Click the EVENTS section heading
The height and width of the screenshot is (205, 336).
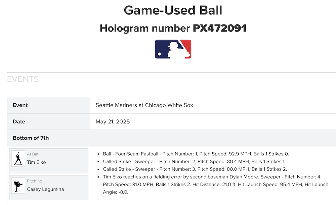pyautogui.click(x=23, y=79)
